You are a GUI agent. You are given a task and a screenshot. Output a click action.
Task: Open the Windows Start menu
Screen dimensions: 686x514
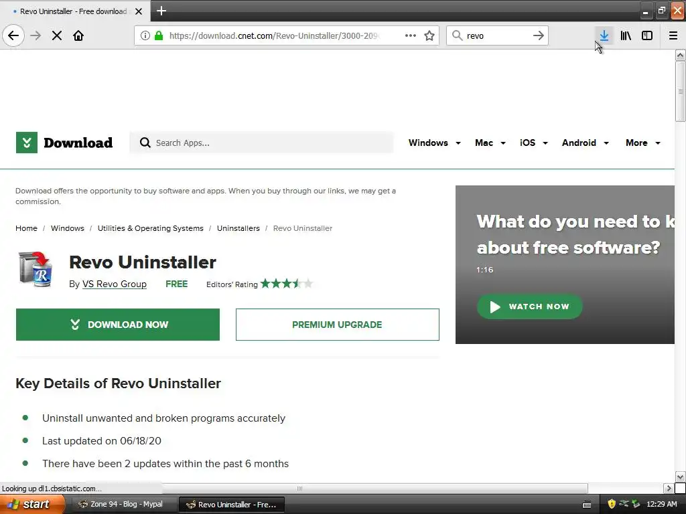coord(32,504)
